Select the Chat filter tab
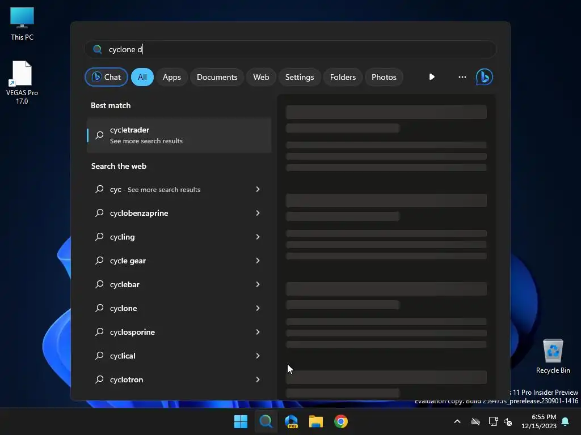This screenshot has height=435, width=581. click(x=106, y=77)
